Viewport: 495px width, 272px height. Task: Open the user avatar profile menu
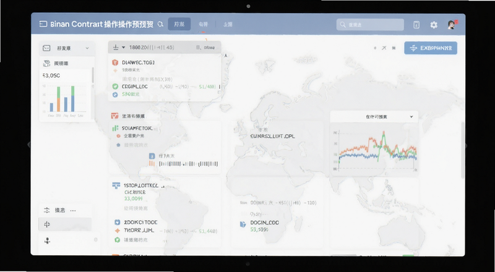point(452,25)
